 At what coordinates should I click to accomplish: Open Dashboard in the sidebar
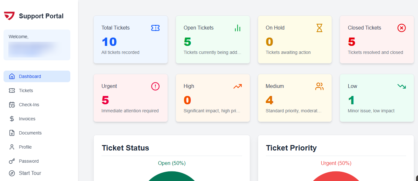coord(30,76)
